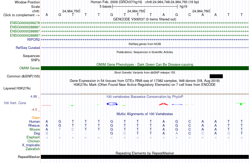Image resolution: width=249 pixels, height=163 pixels.
Task: Click the black dbSNP variant block
Action: tap(216, 76)
